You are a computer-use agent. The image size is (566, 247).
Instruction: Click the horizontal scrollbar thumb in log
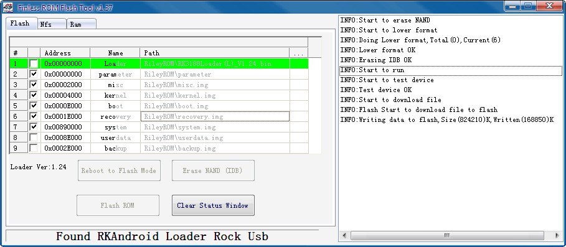[447, 235]
